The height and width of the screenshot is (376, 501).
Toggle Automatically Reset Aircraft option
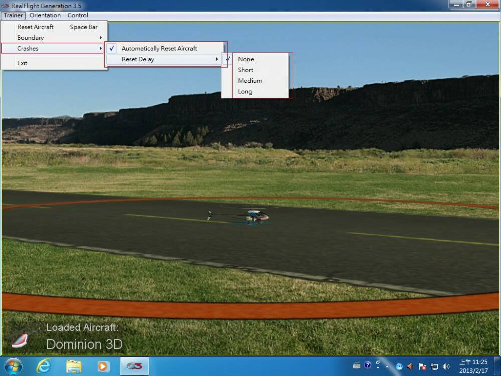point(164,48)
